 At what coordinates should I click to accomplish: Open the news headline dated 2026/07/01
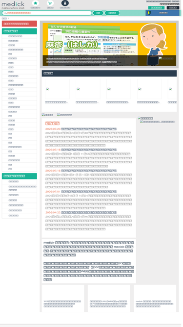[x=89, y=192]
